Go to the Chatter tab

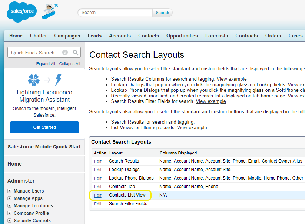coord(39,36)
